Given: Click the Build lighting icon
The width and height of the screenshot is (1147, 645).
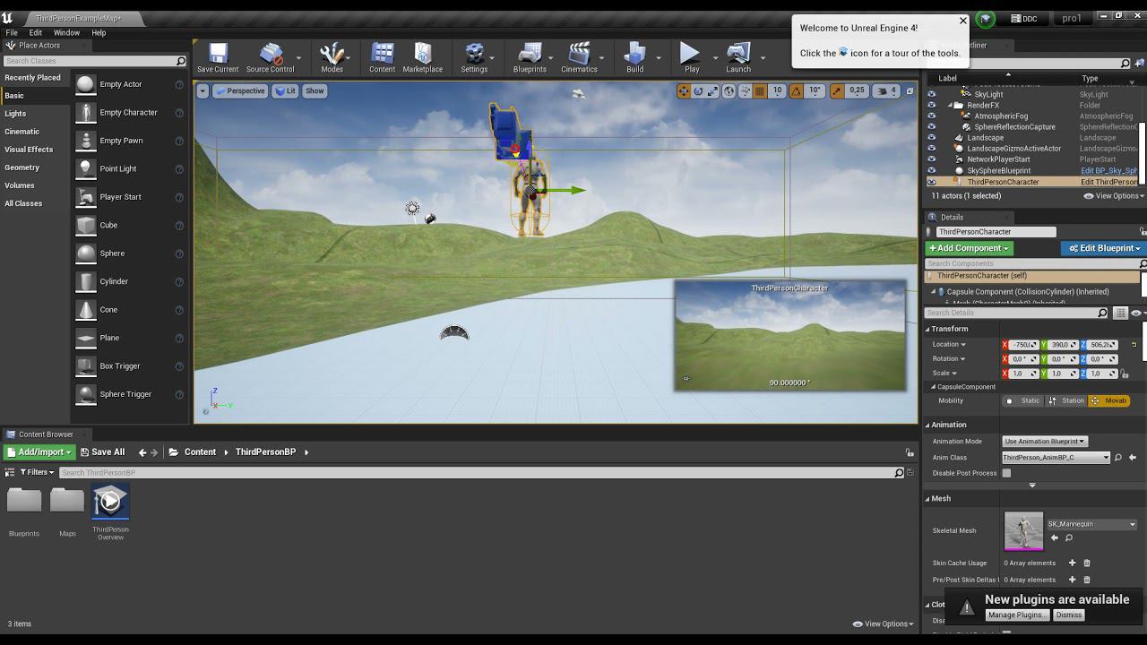Looking at the screenshot, I should coord(634,56).
